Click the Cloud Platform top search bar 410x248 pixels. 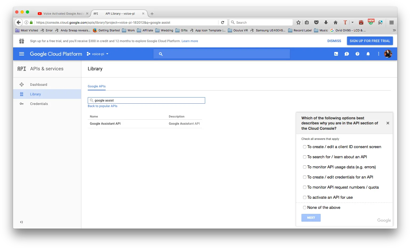(x=222, y=54)
